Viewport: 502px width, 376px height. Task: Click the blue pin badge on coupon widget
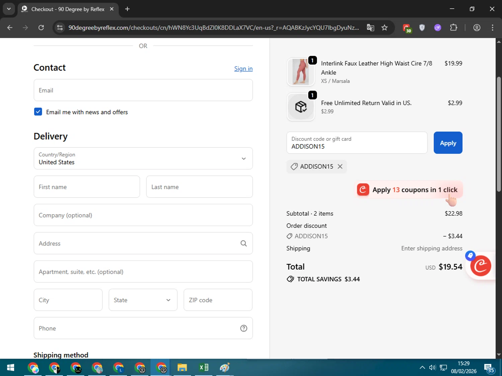pos(470,256)
